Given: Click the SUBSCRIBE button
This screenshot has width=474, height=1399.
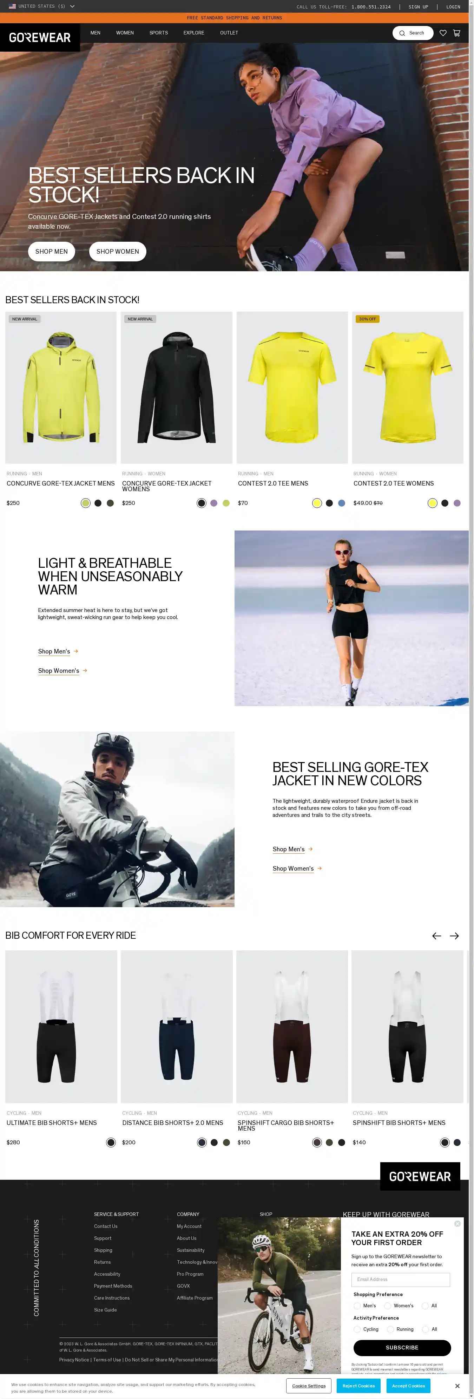Looking at the screenshot, I should (x=402, y=1347).
